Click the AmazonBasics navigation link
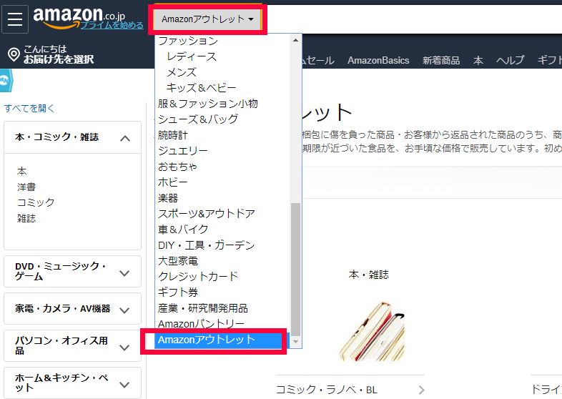This screenshot has height=399, width=562. (378, 60)
